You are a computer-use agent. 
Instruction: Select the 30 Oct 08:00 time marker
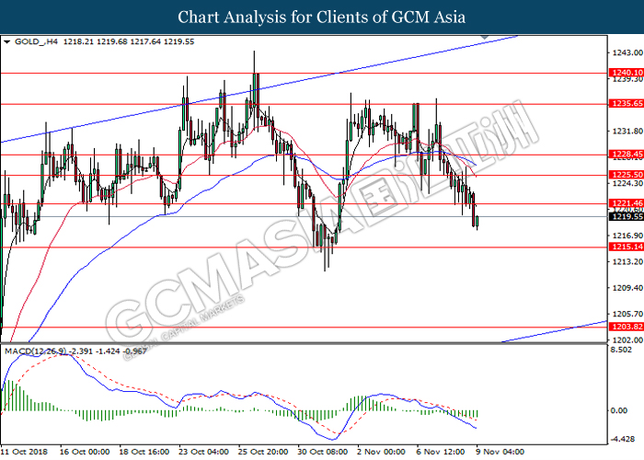coord(323,452)
